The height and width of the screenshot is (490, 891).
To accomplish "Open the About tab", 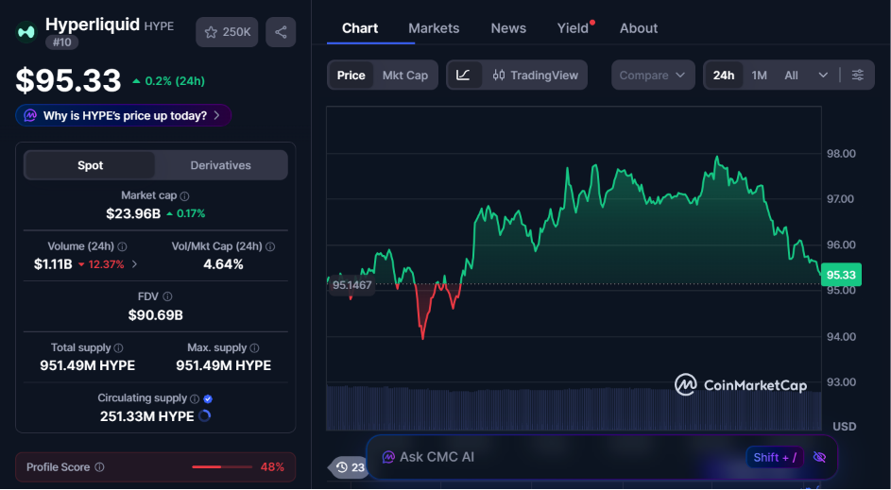I will [639, 28].
